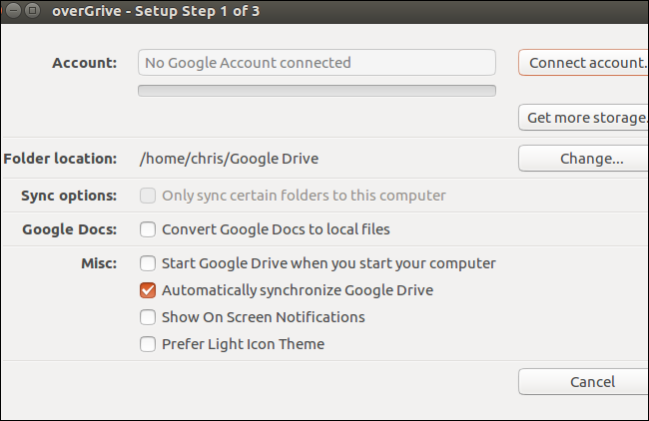Check Start Google Drive when computer starts
The height and width of the screenshot is (421, 649).
(x=148, y=263)
